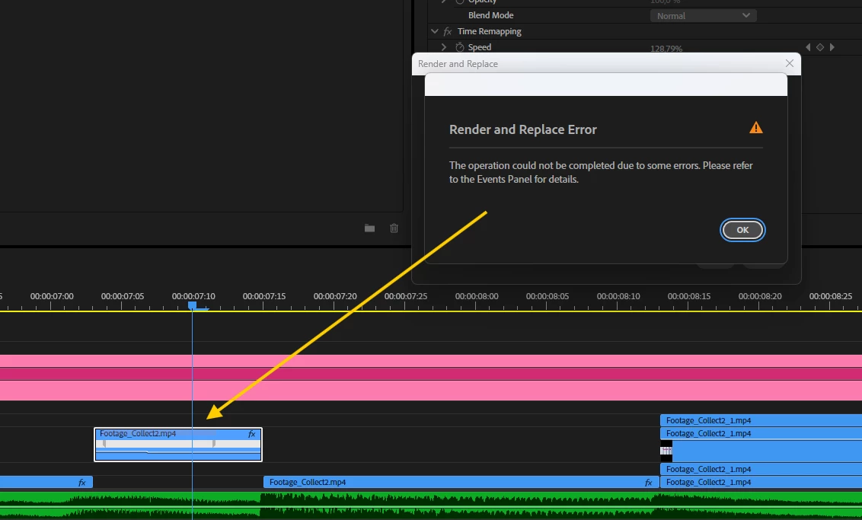Image resolution: width=862 pixels, height=520 pixels.
Task: Click the green audio waveform track
Action: [431, 506]
